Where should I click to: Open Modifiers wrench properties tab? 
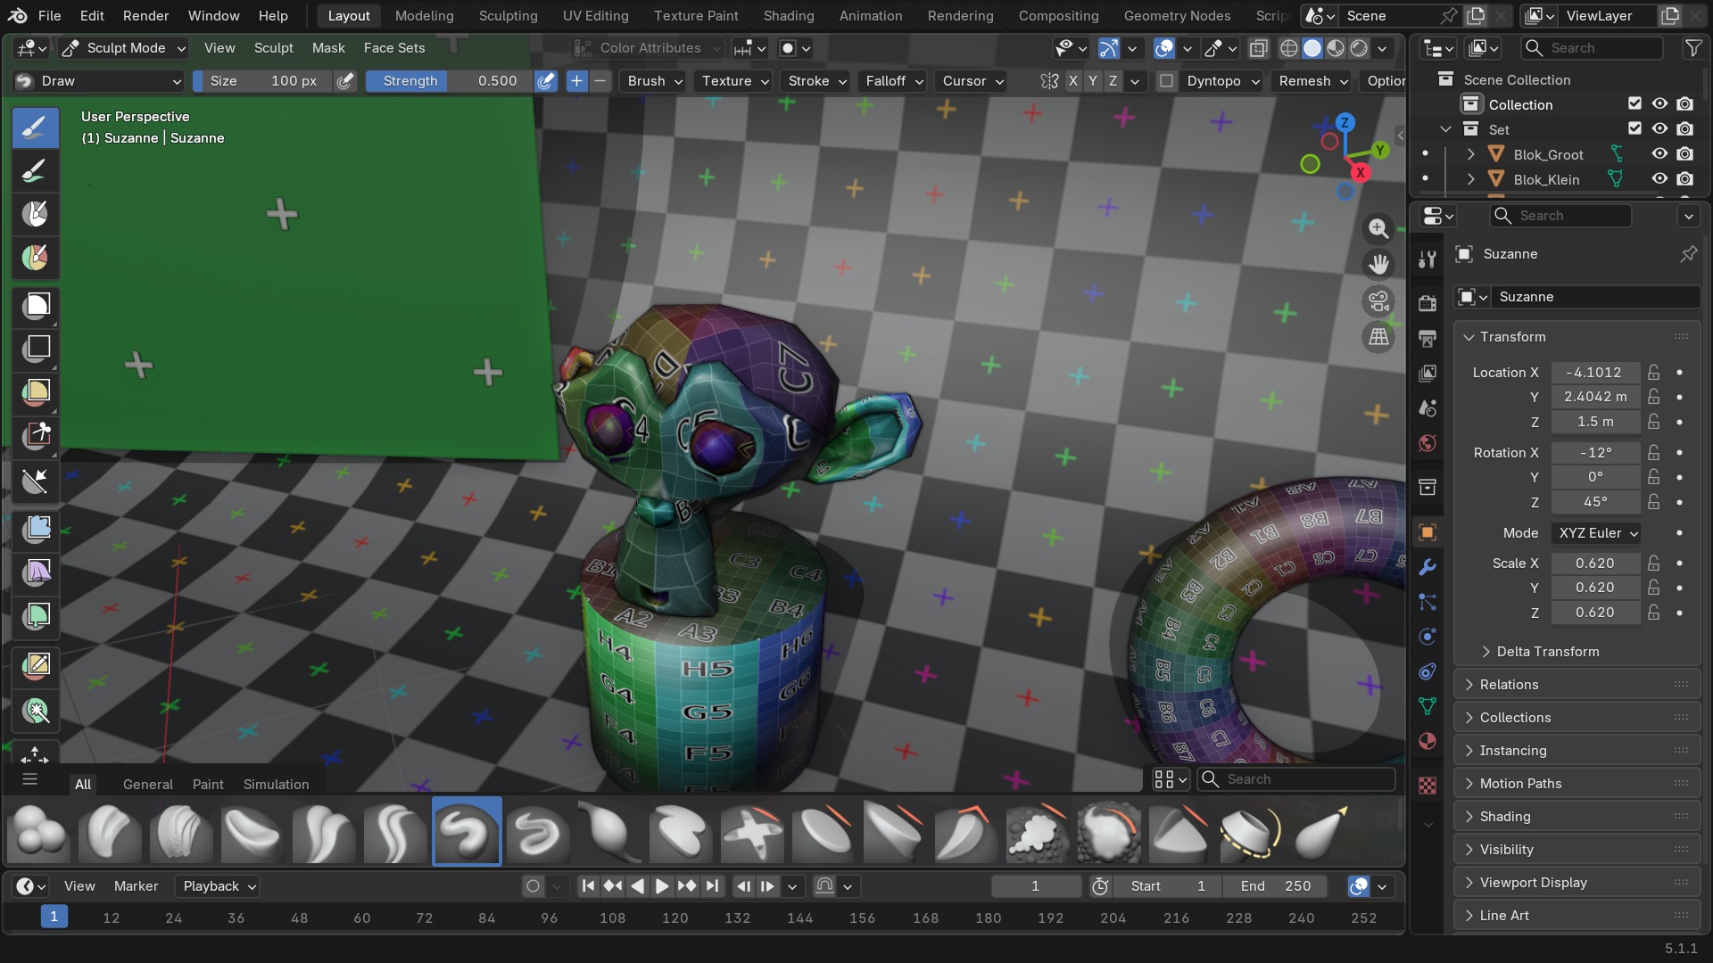[1427, 567]
